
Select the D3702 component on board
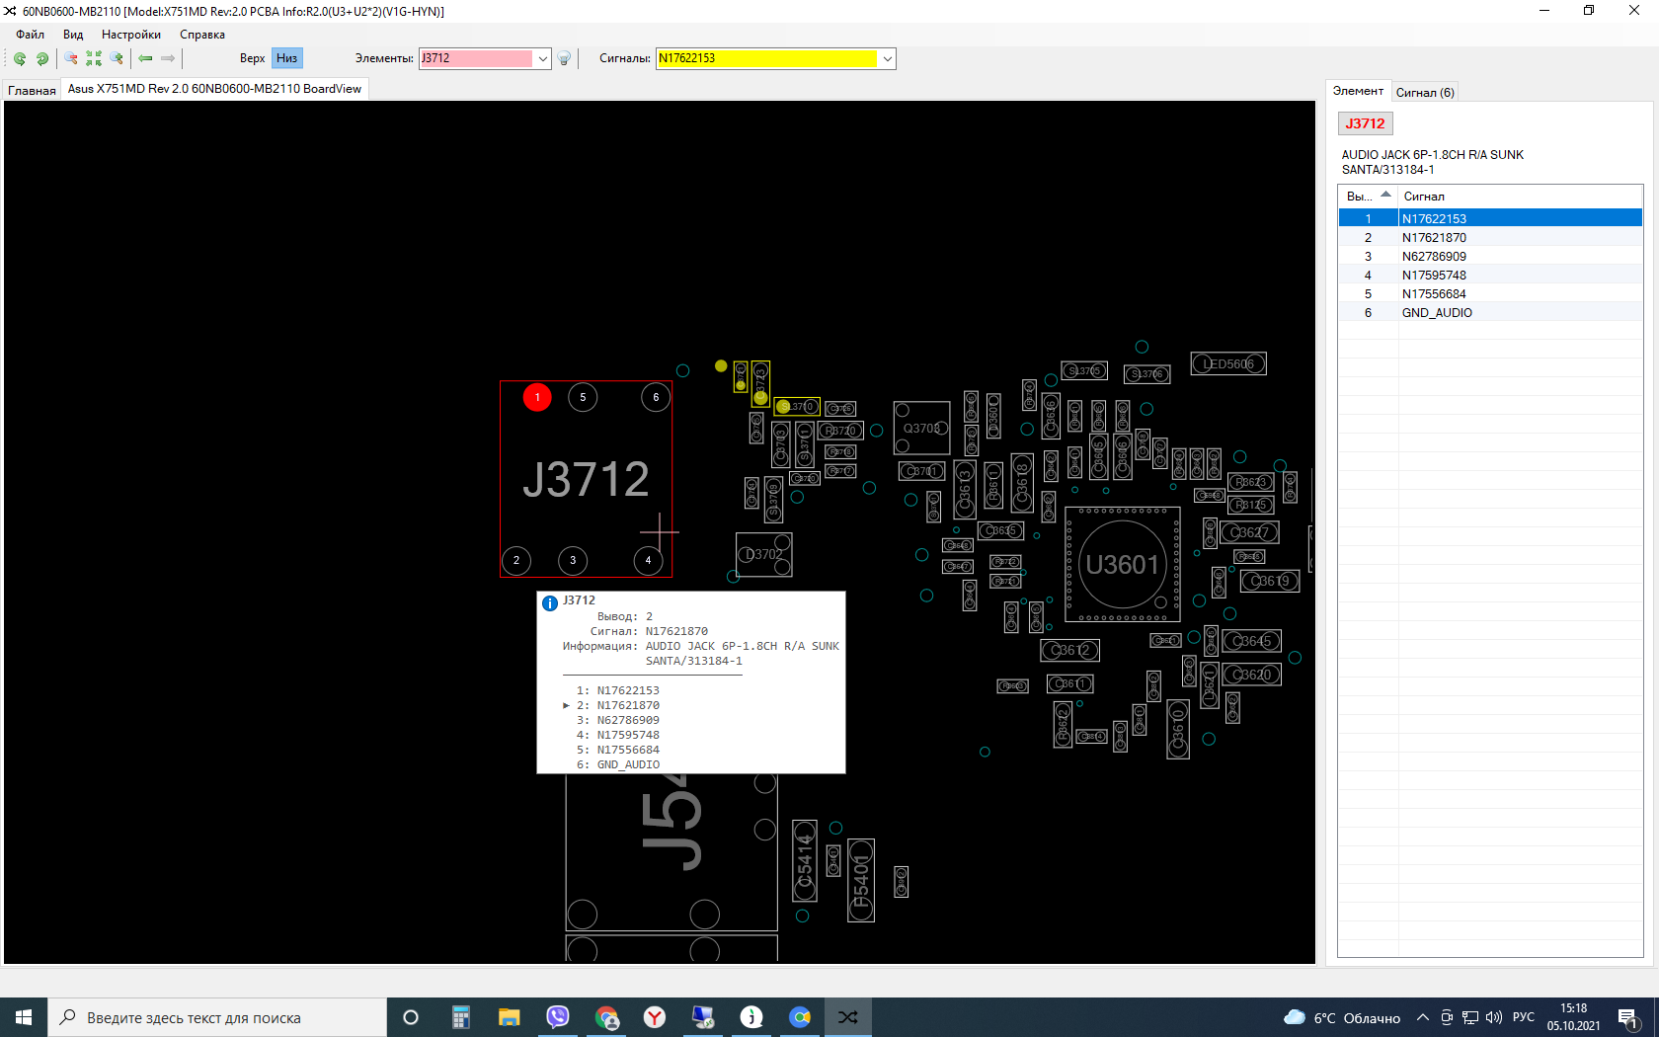pyautogui.click(x=764, y=554)
